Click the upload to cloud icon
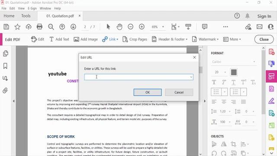This screenshot has width=277, height=156. [x=29, y=27]
